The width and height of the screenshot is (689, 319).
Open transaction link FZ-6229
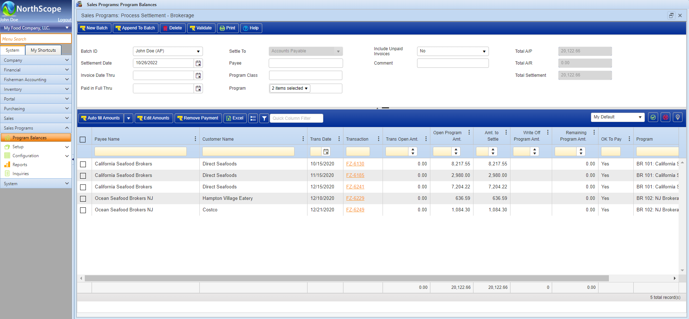(355, 198)
